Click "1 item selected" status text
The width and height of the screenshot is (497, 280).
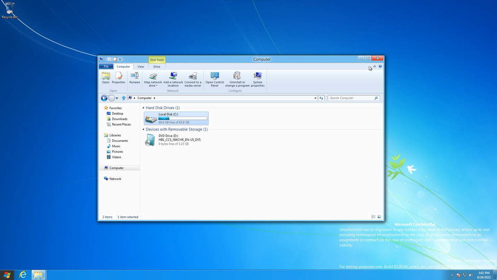click(128, 217)
